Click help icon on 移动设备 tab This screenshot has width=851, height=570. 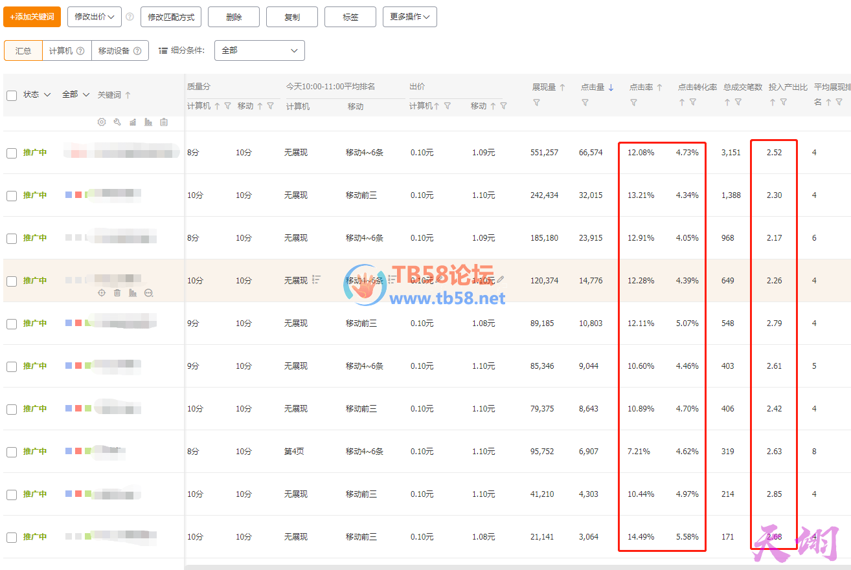click(x=137, y=50)
